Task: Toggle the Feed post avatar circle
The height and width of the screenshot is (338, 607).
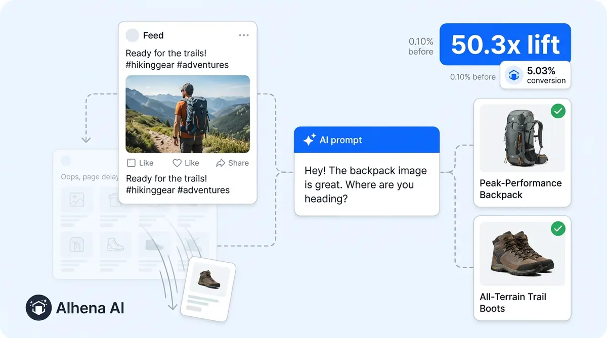Action: point(132,35)
